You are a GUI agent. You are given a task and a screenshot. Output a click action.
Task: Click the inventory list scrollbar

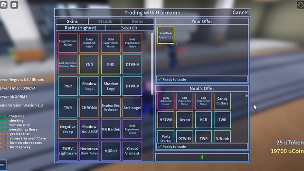click(152, 64)
